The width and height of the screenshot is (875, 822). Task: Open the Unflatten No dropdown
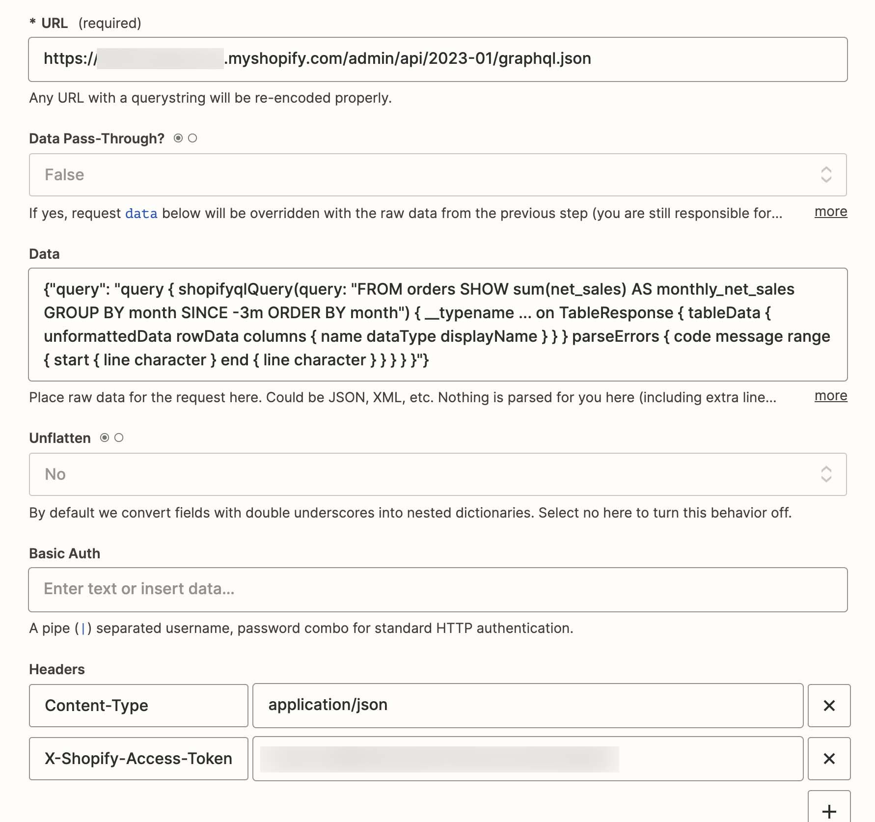[422, 474]
